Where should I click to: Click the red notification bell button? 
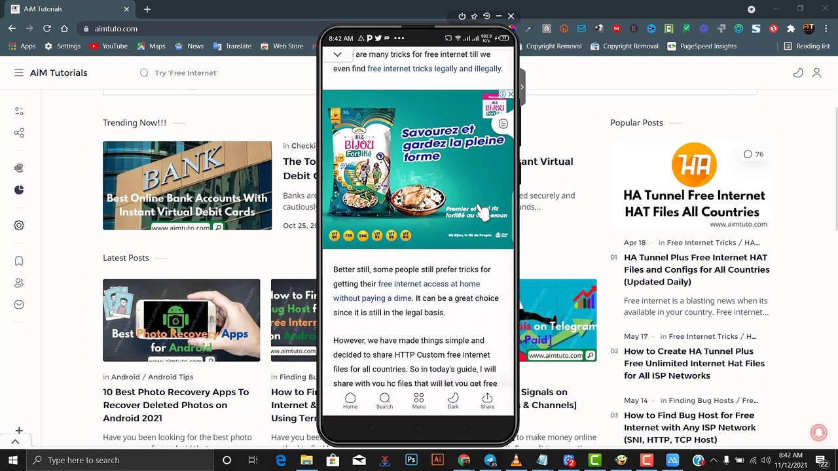click(818, 433)
